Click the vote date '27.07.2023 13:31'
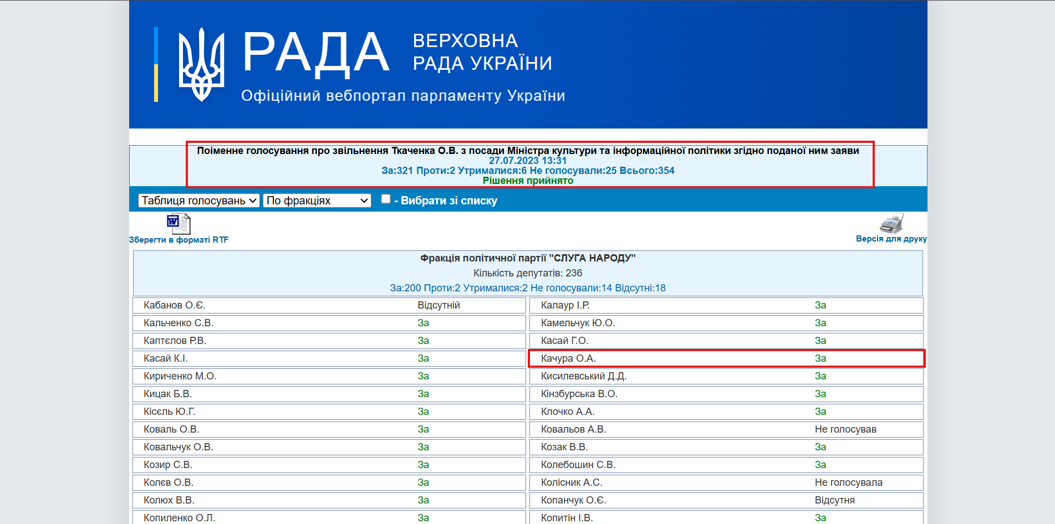1055x524 pixels. [528, 161]
